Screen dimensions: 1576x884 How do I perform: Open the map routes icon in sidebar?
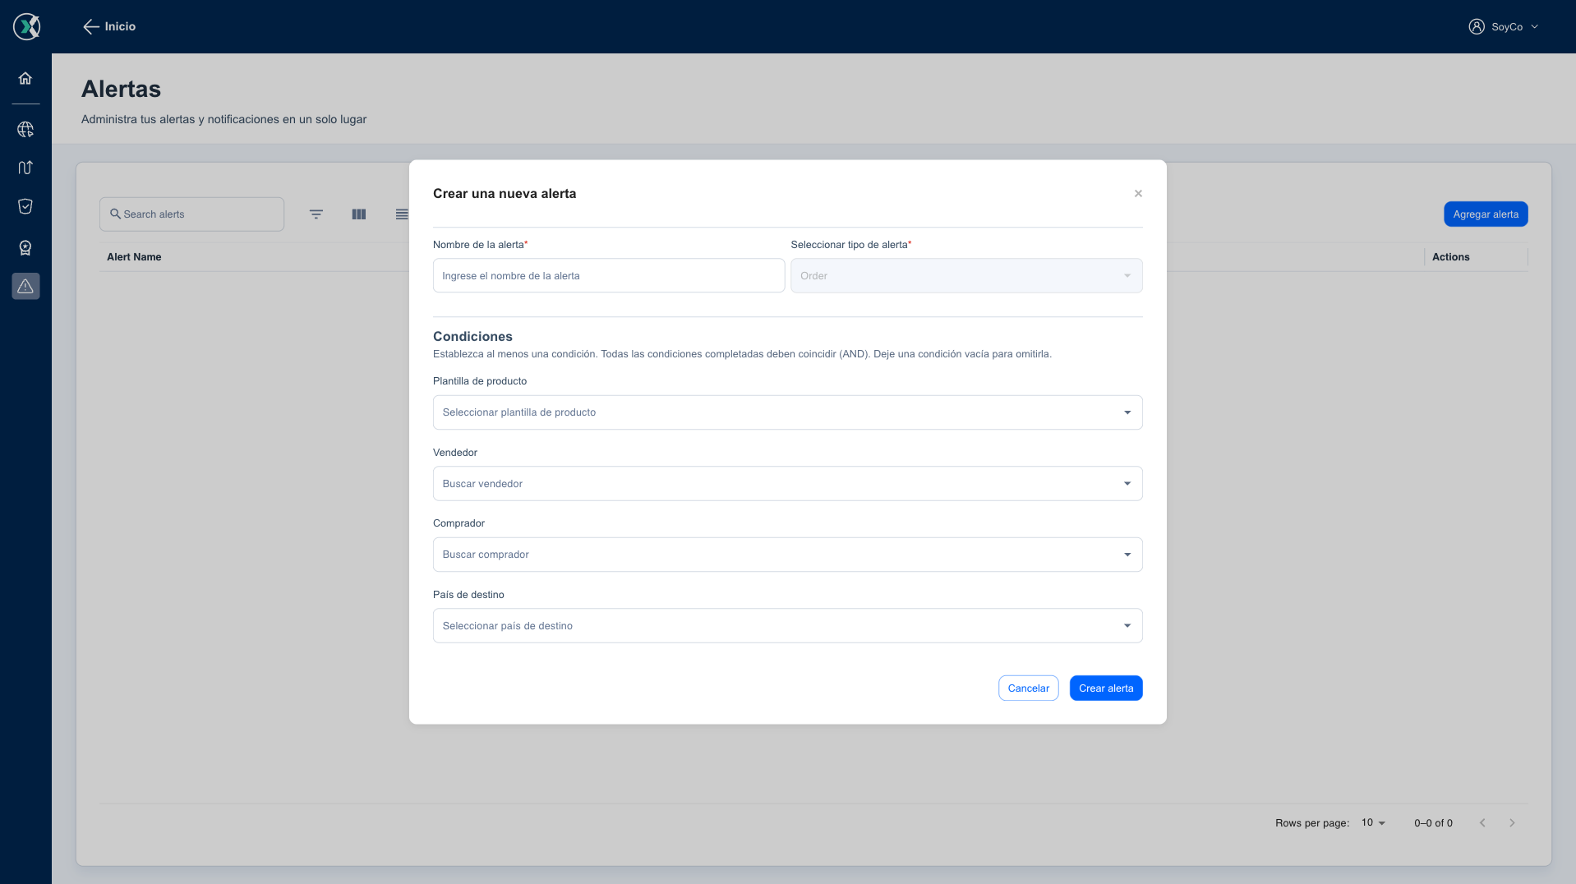tap(25, 168)
